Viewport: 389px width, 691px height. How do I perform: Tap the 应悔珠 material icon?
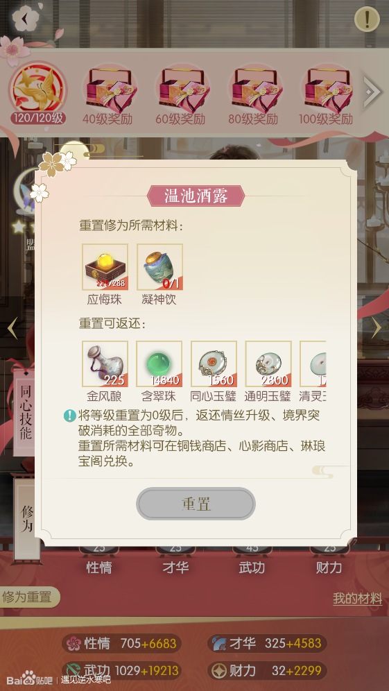pos(105,267)
